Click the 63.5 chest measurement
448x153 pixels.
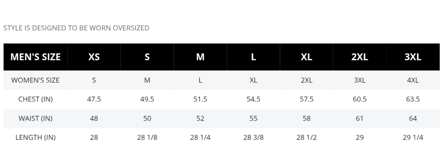tap(413, 99)
